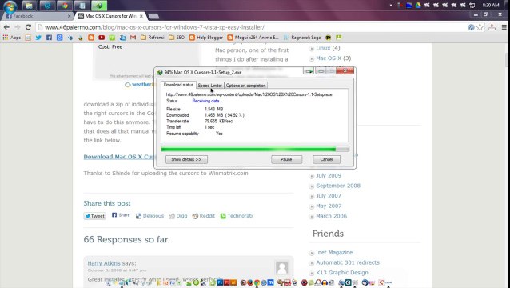Open a new browser tab

(x=153, y=16)
